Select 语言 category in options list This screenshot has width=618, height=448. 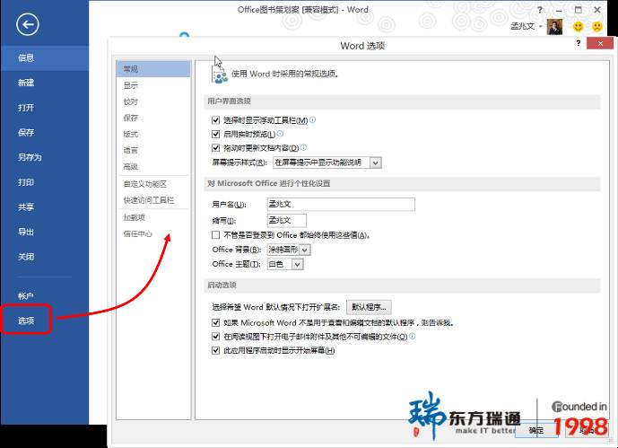pos(153,150)
